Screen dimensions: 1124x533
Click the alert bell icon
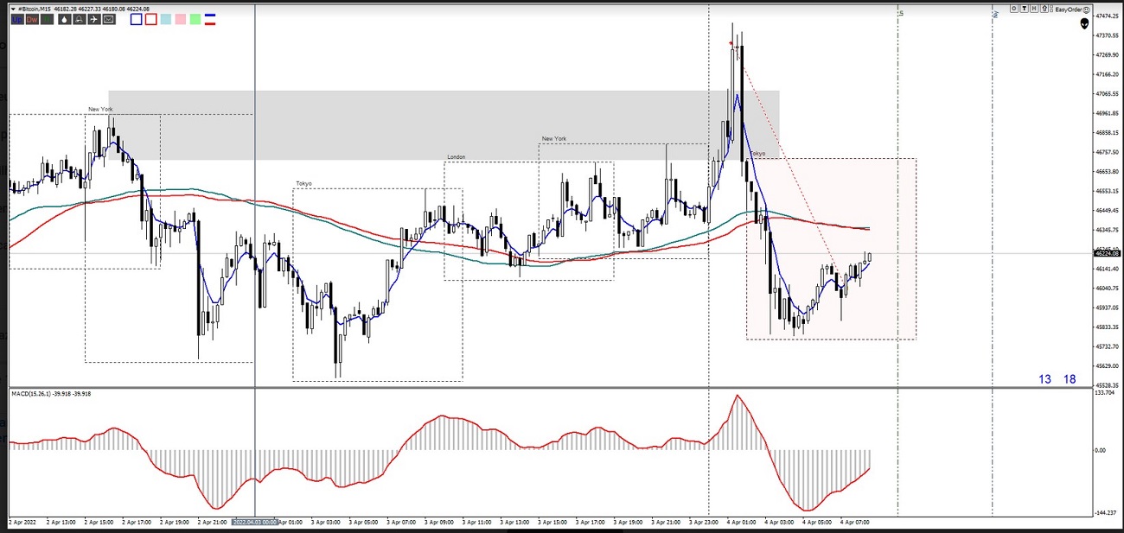79,19
